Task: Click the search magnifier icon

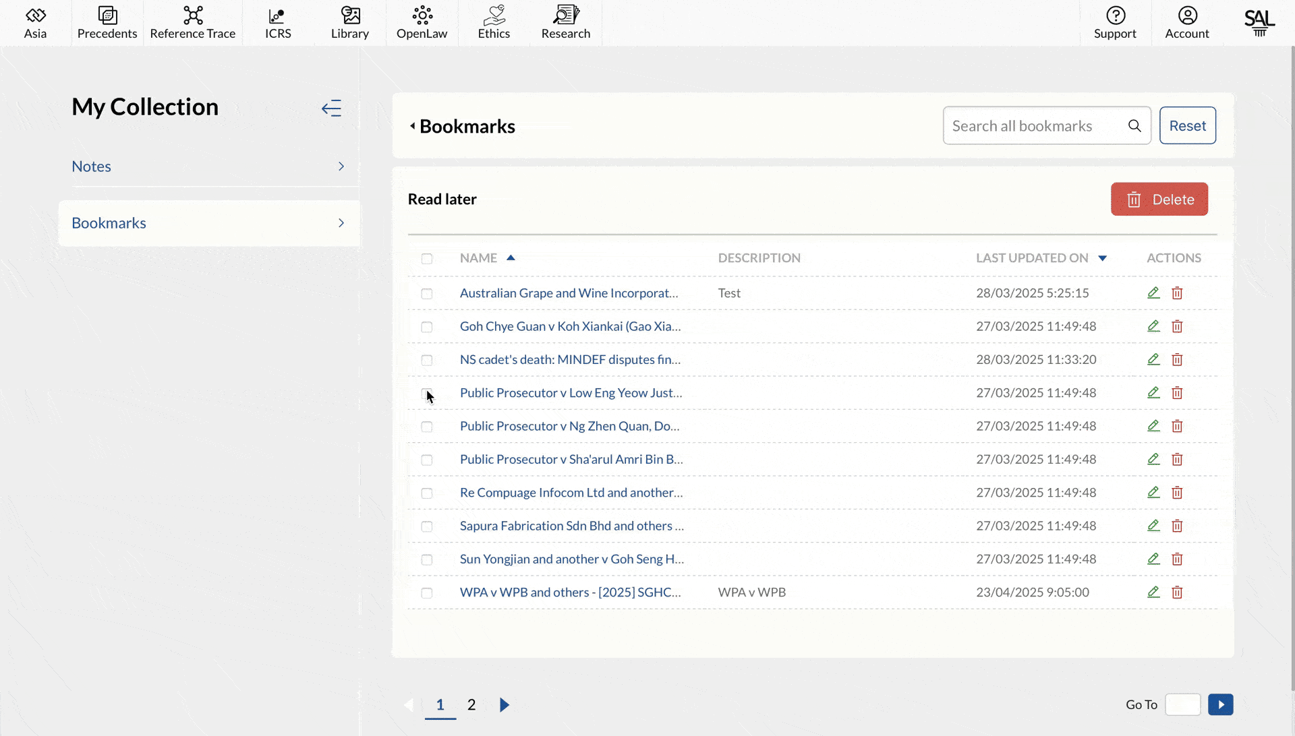Action: coord(1134,126)
